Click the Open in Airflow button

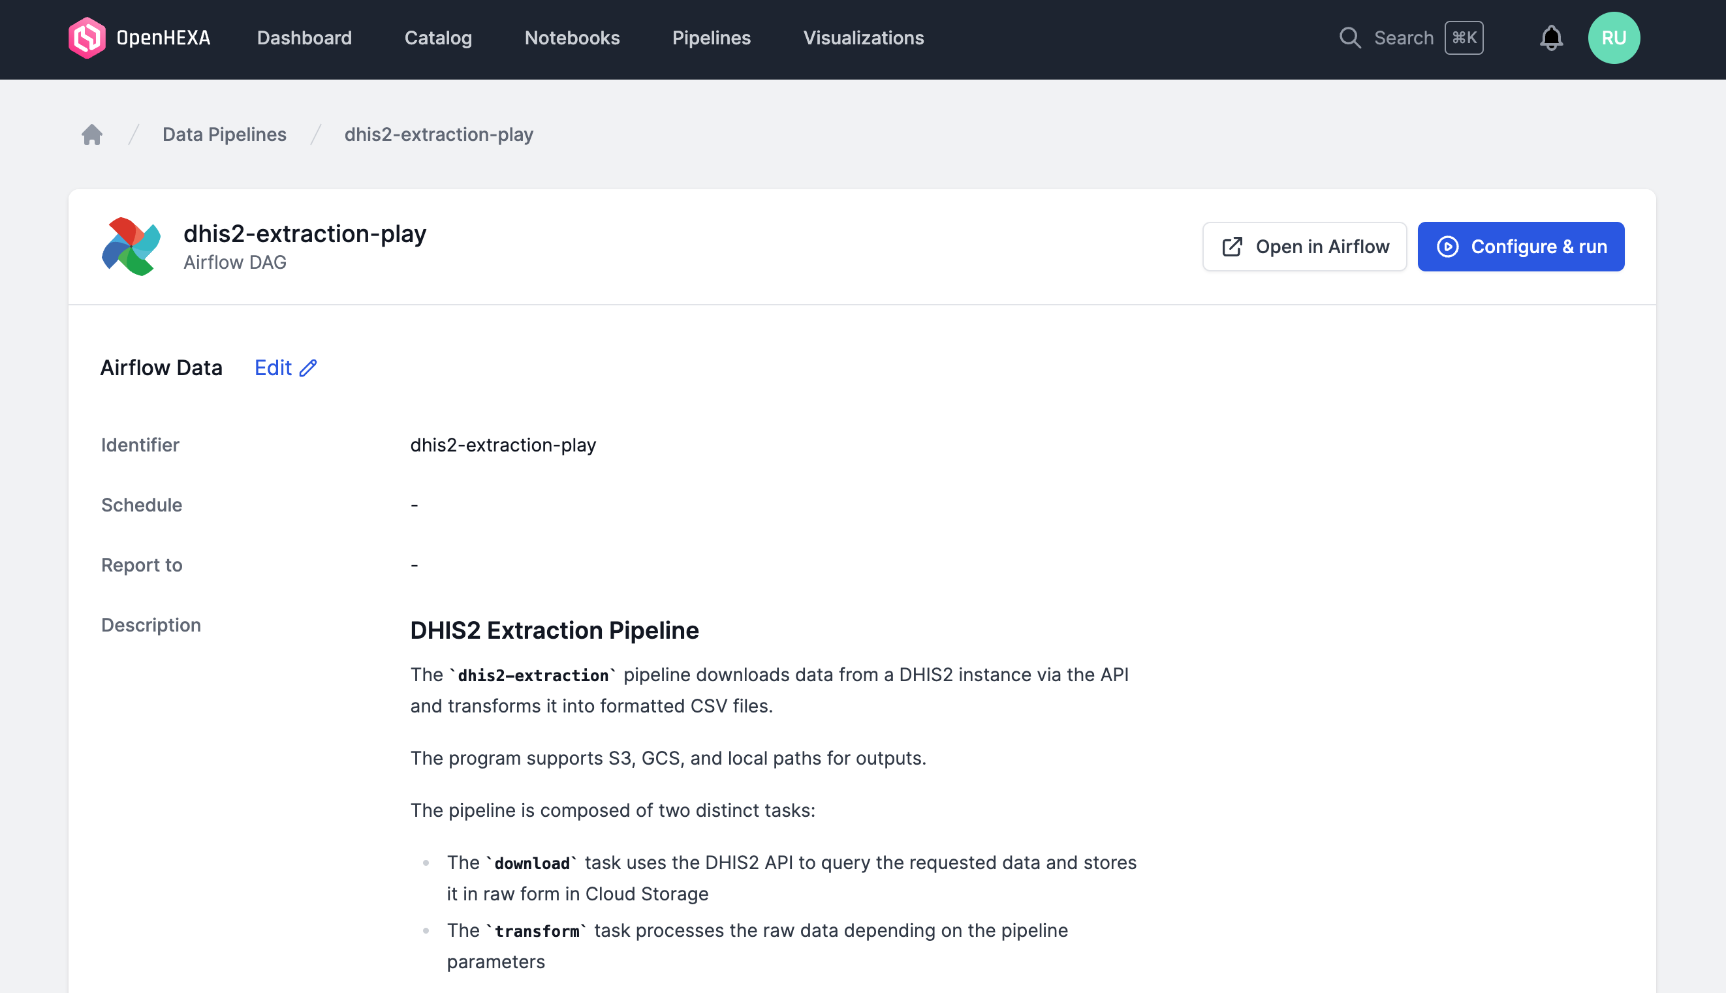[x=1304, y=247]
